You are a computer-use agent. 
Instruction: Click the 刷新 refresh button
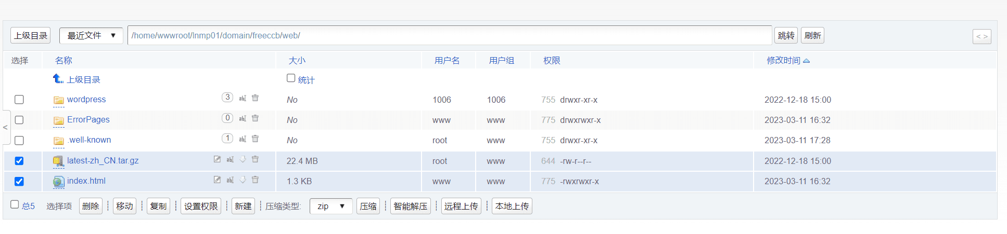click(812, 35)
